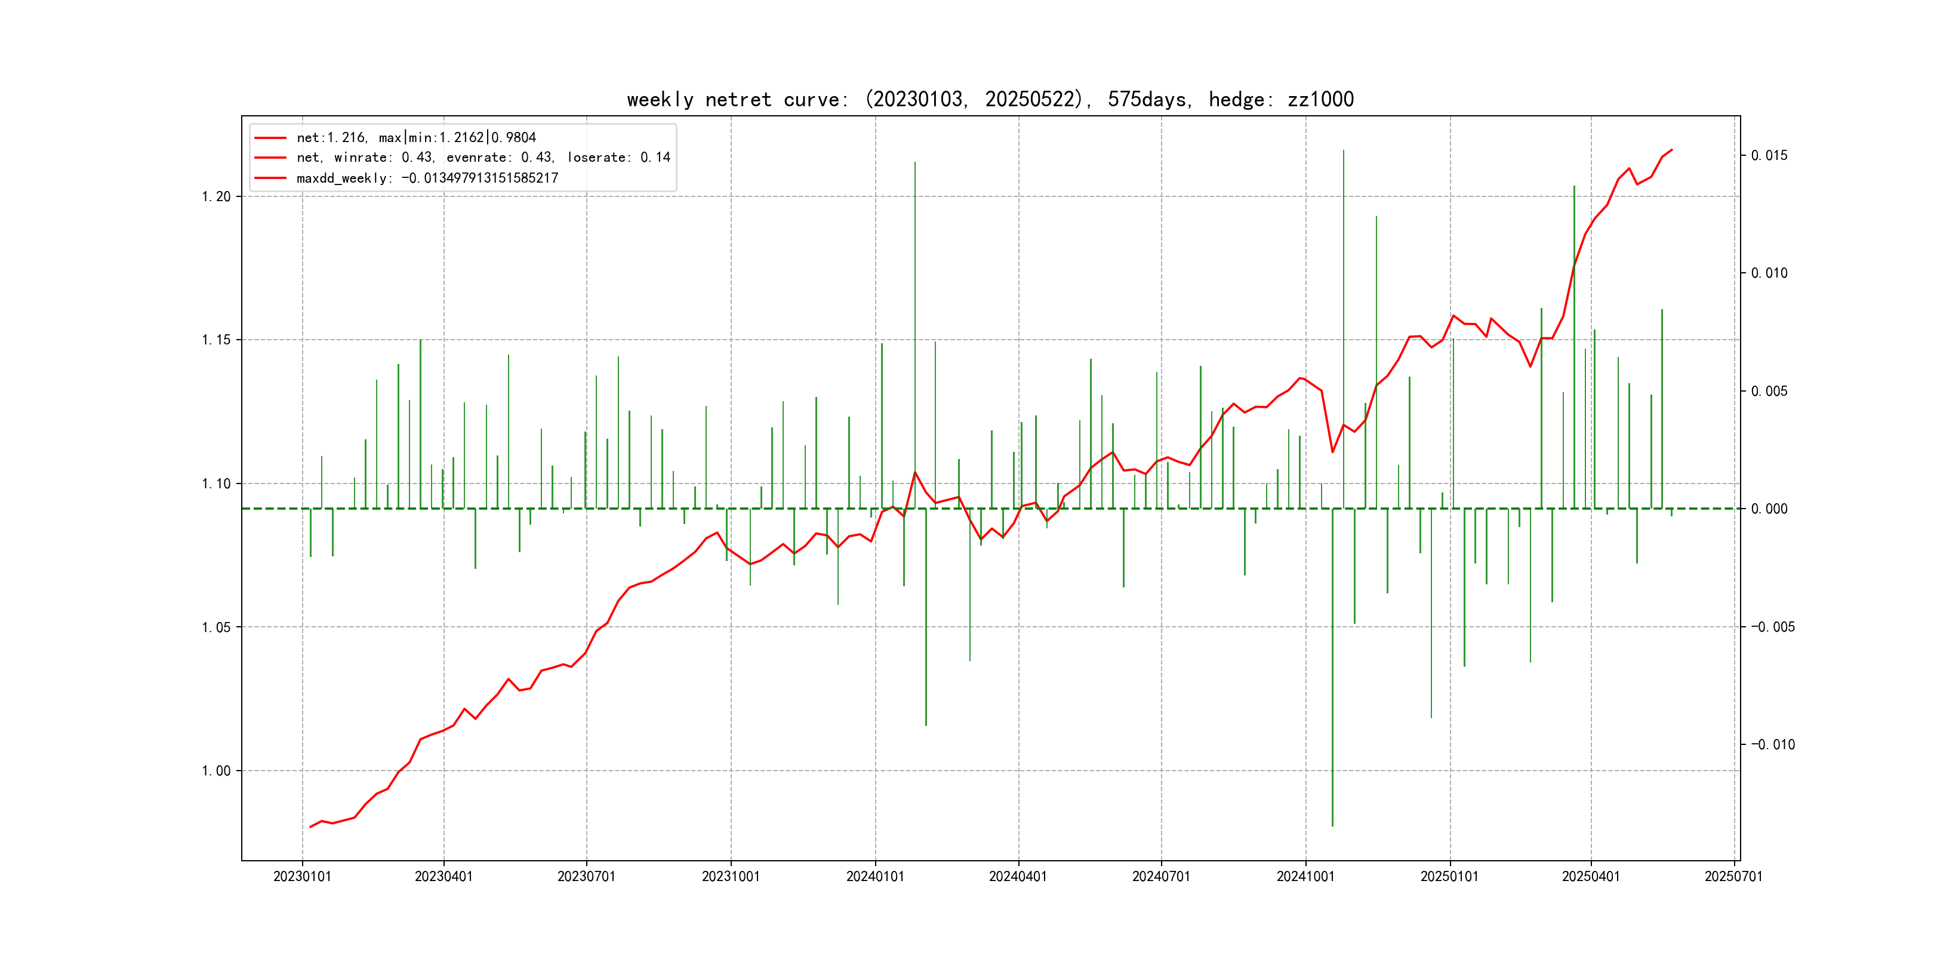Click the 20230401 x-axis label
The height and width of the screenshot is (967, 1934).
[444, 876]
